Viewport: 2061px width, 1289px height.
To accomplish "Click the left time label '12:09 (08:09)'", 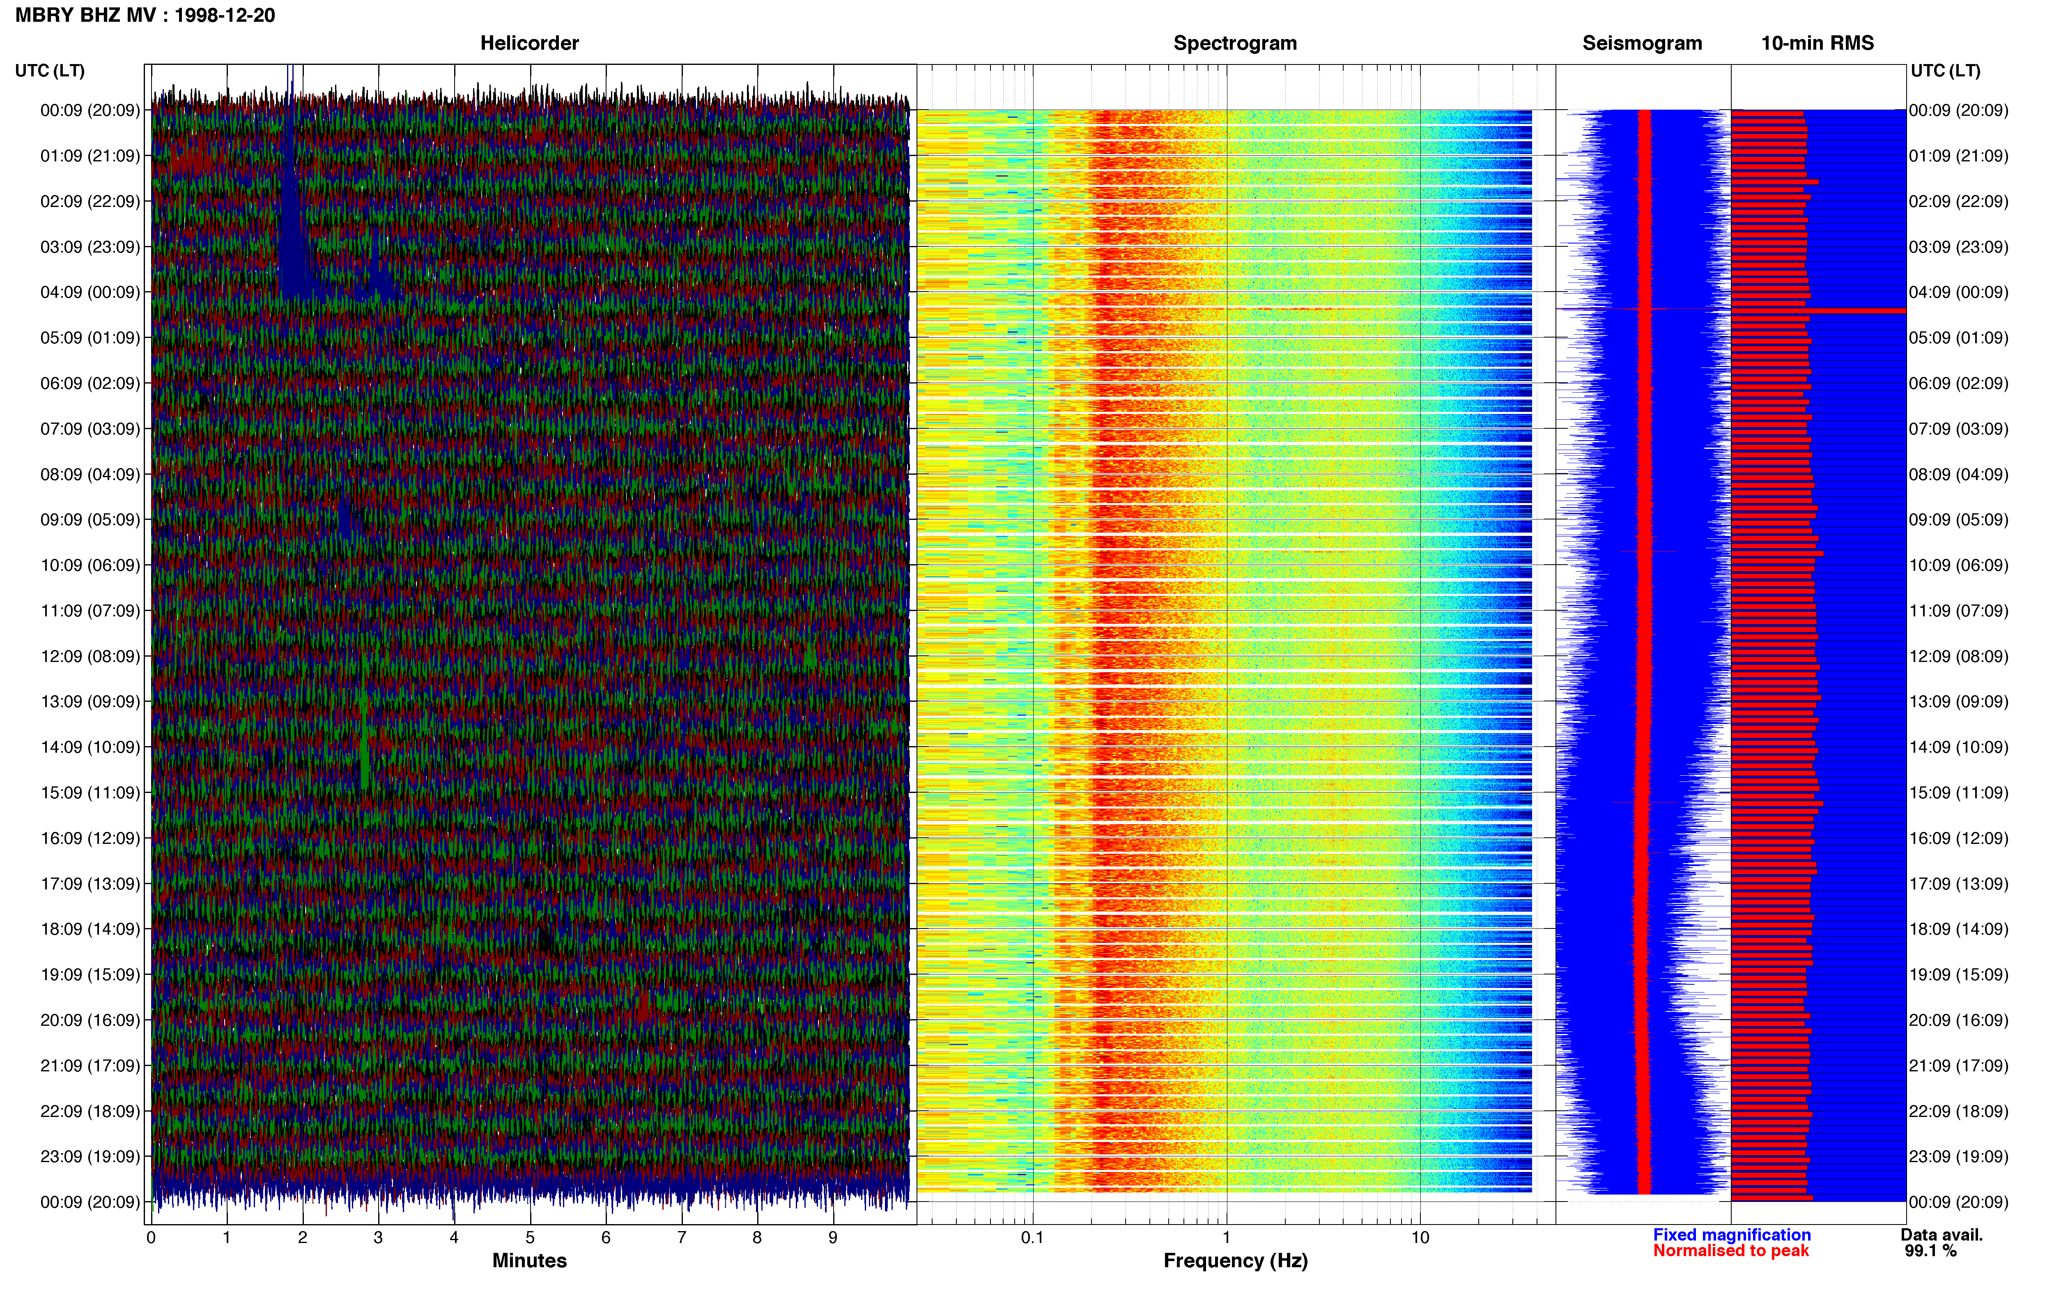I will click(90, 657).
